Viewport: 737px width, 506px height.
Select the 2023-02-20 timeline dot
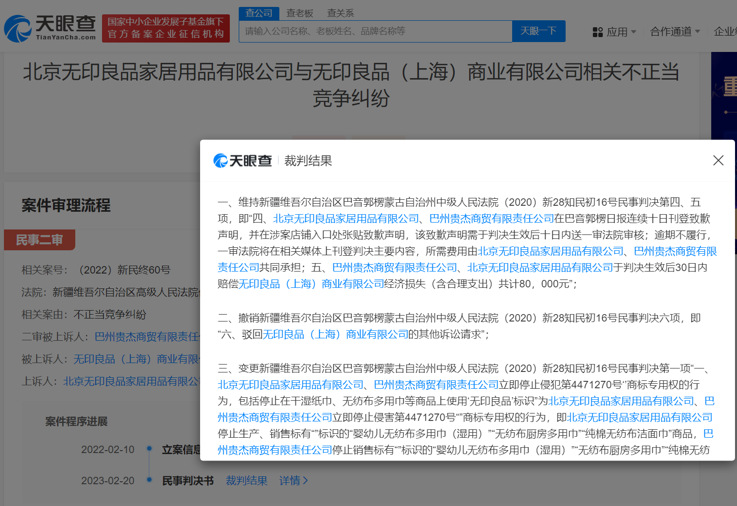(x=149, y=480)
